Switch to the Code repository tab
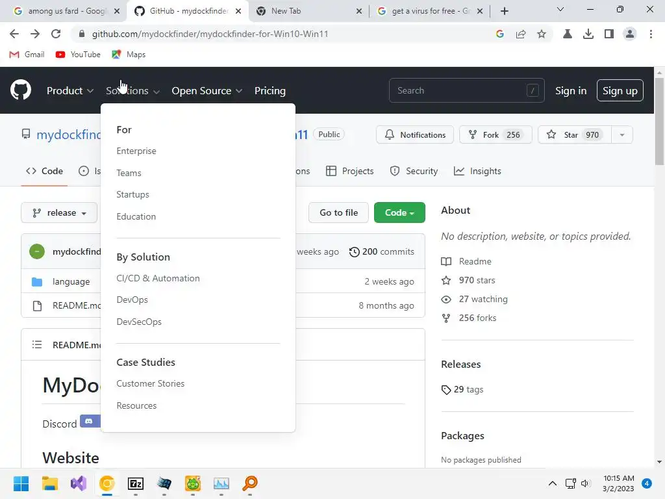665x499 pixels. click(44, 171)
